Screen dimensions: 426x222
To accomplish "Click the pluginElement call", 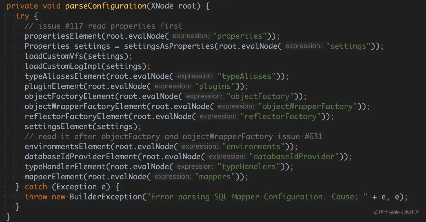I will click(54, 86).
